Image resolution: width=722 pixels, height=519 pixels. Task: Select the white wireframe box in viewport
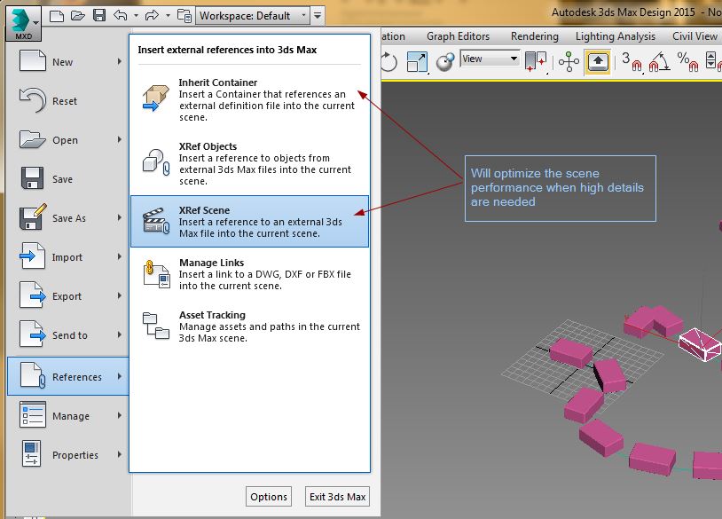tap(700, 344)
